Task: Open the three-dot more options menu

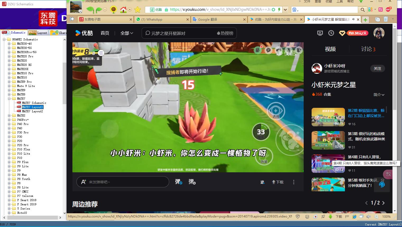Action: click(294, 182)
